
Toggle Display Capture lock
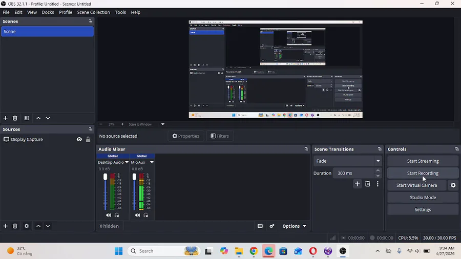(88, 140)
